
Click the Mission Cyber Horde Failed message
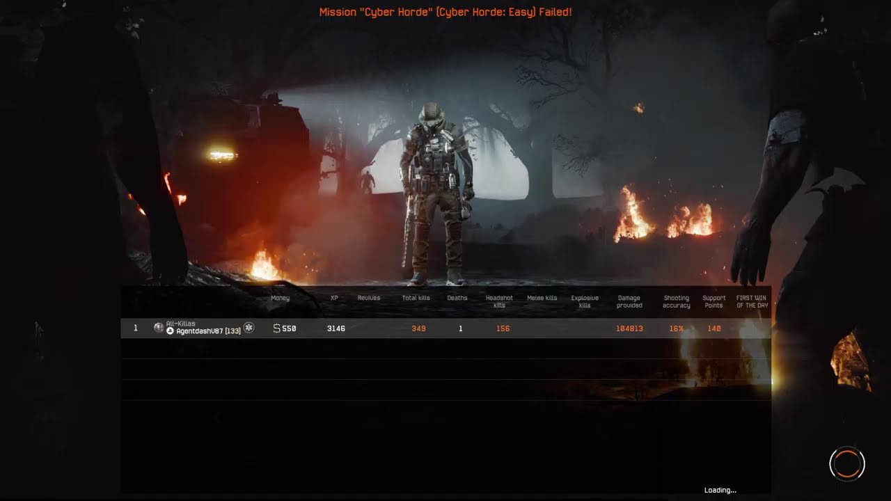(445, 13)
